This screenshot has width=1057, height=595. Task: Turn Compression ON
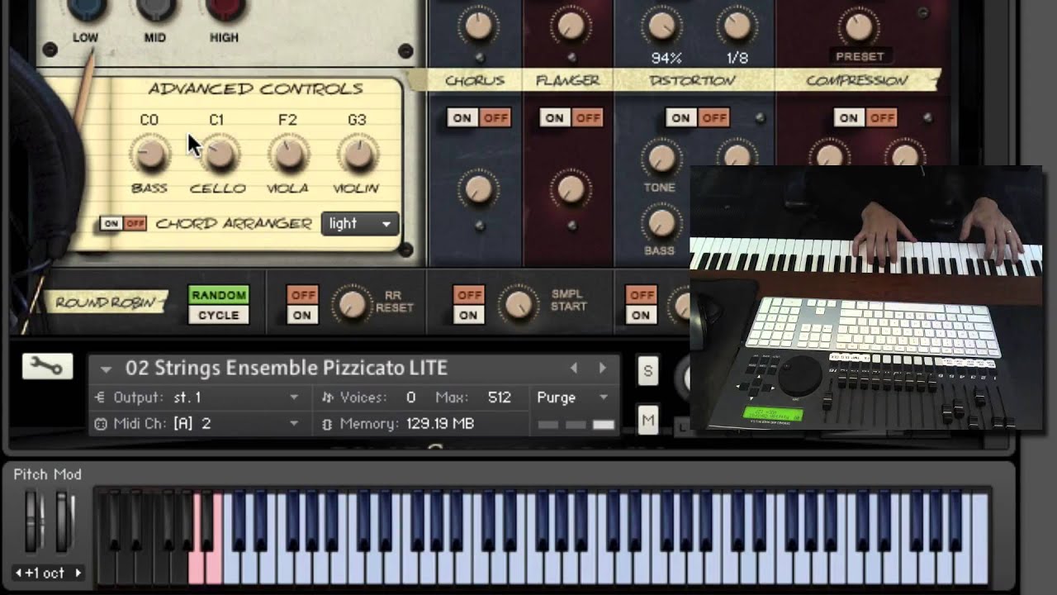pyautogui.click(x=849, y=118)
